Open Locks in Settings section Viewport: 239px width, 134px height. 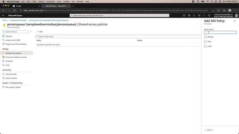click(x=7, y=65)
